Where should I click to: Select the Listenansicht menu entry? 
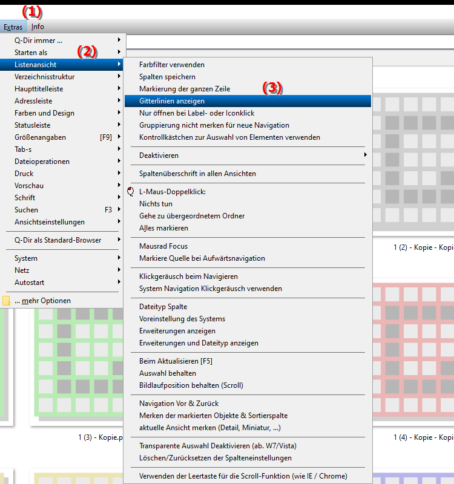pos(62,65)
